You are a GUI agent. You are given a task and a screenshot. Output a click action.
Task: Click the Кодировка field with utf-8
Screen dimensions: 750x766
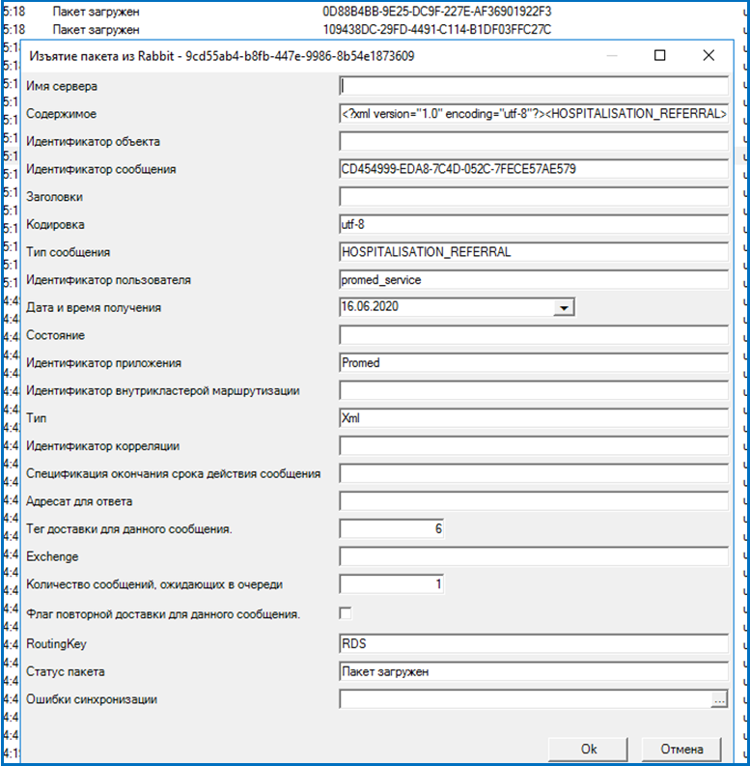(x=534, y=225)
